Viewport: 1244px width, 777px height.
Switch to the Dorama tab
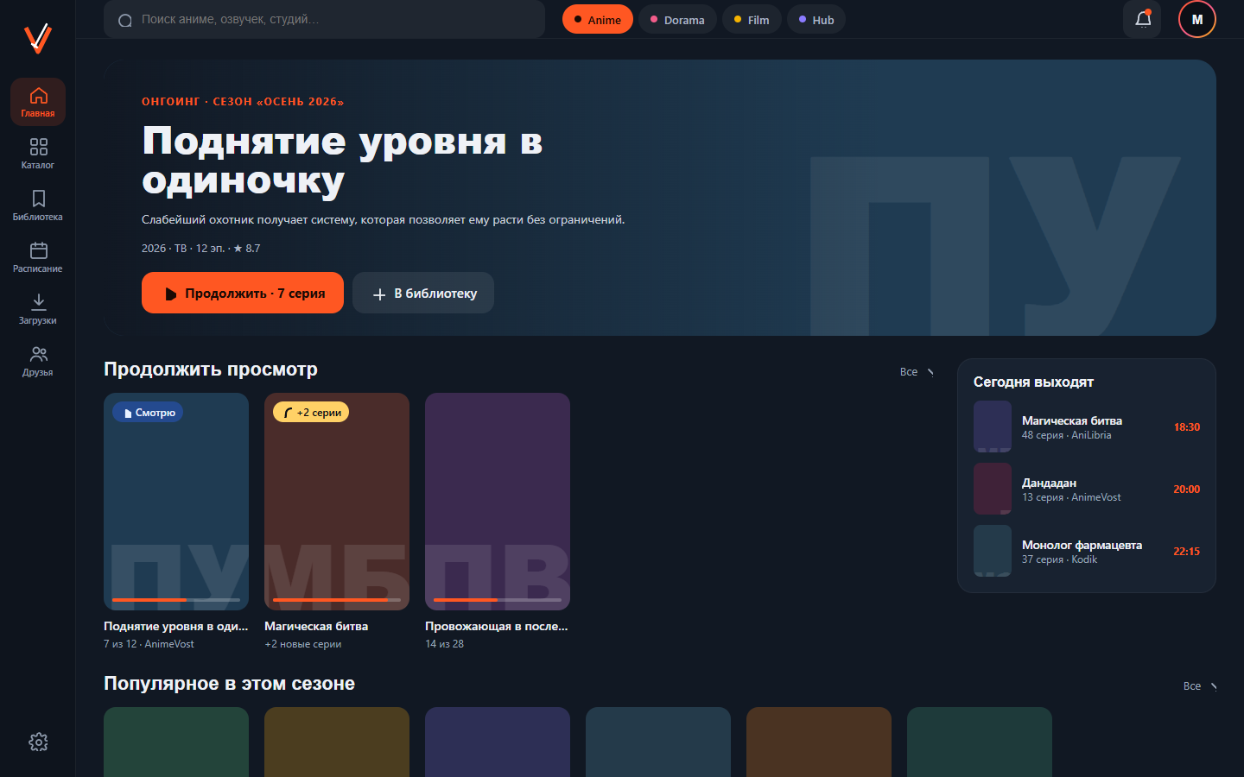[x=677, y=19]
